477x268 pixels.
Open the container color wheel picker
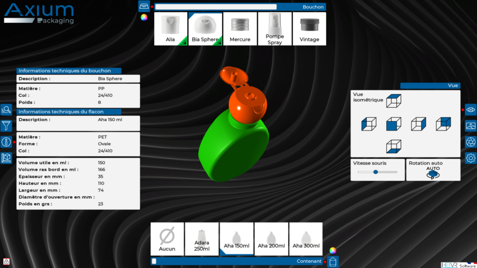pyautogui.click(x=333, y=251)
